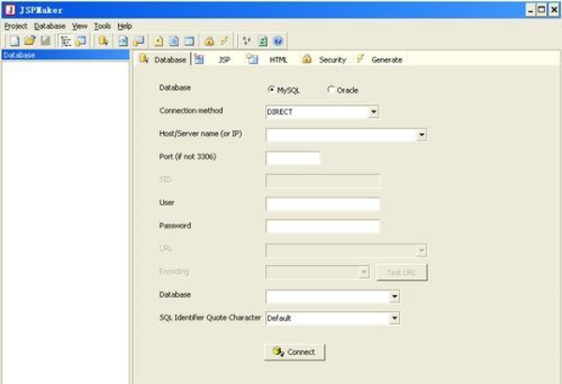Click the green Excel-style icon in toolbar
The height and width of the screenshot is (384, 562).
click(x=263, y=41)
